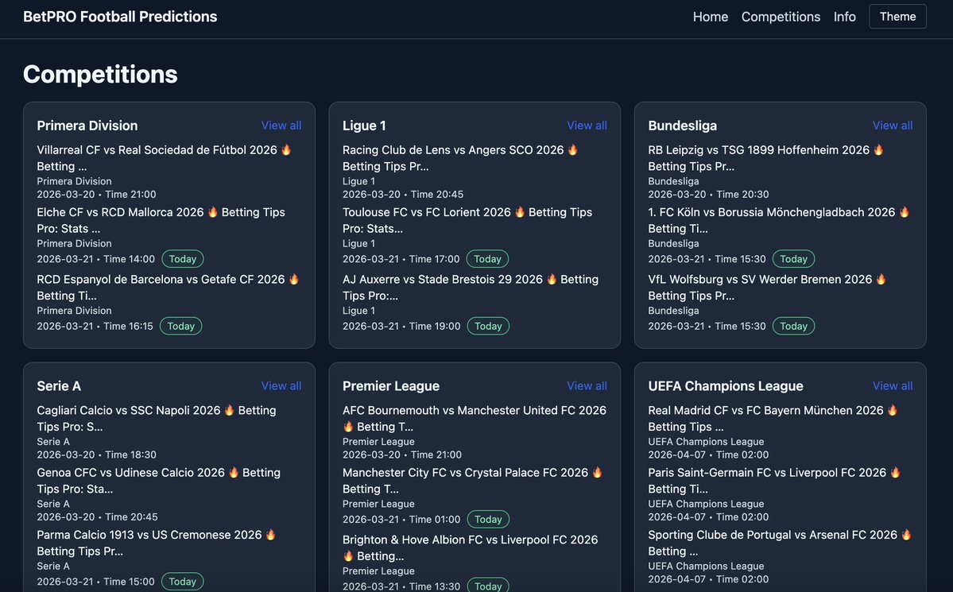Open RCD Espanyol vs Getafe CF prediction
This screenshot has height=592, width=953.
pyautogui.click(x=169, y=287)
